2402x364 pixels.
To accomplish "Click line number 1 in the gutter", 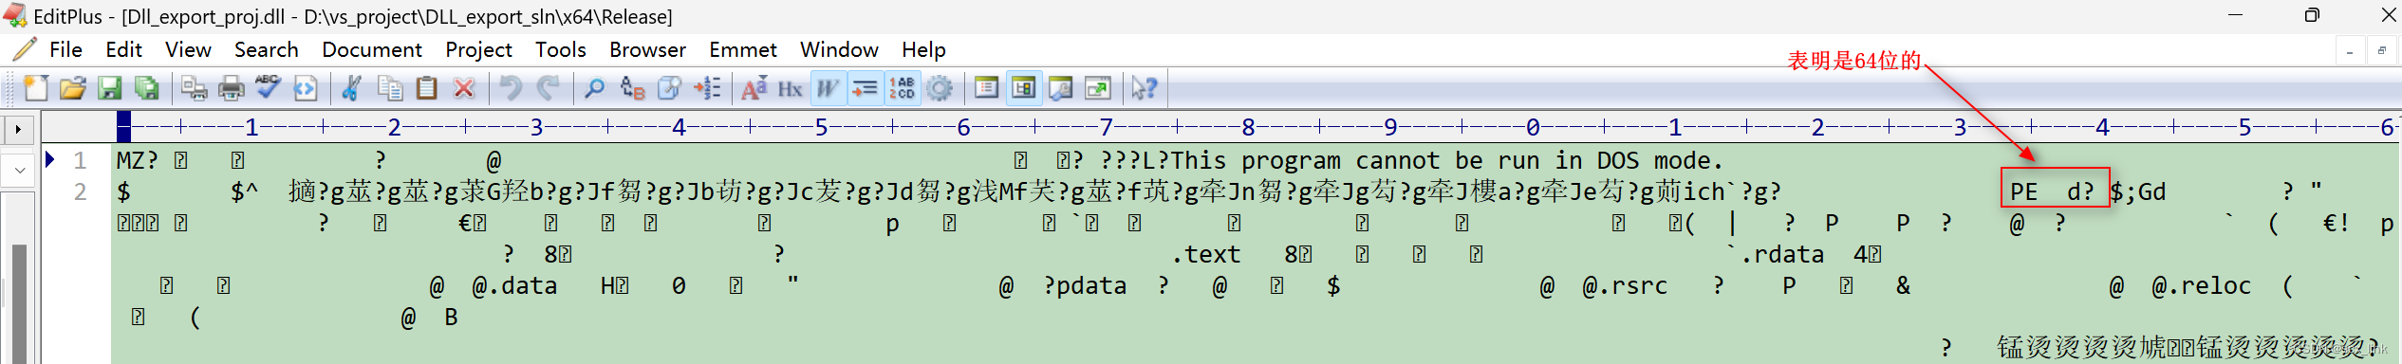I will [80, 160].
